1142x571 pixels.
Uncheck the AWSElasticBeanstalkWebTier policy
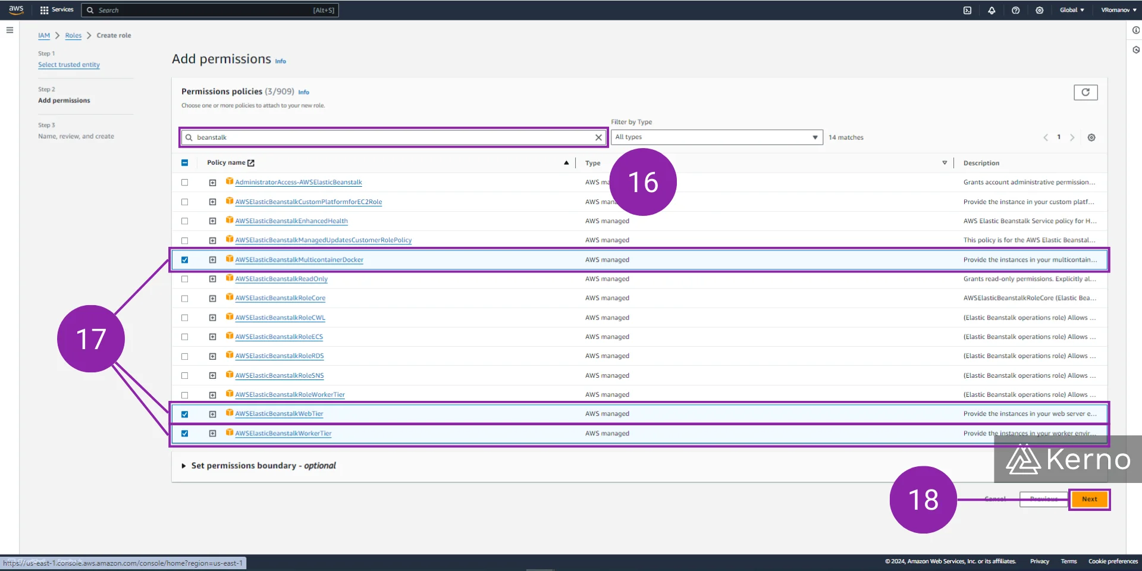[x=184, y=414]
